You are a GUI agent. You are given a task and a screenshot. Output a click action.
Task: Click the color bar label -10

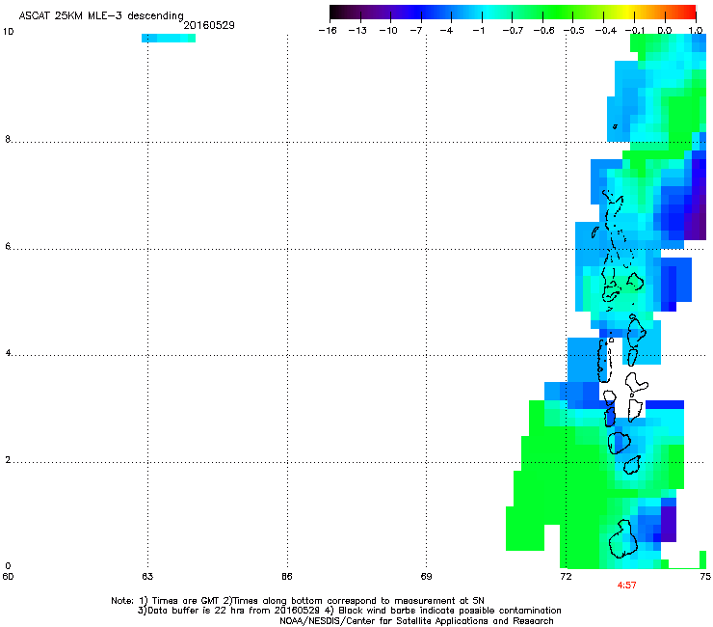coord(388,31)
